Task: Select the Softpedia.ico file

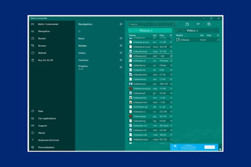Action: 150,112
